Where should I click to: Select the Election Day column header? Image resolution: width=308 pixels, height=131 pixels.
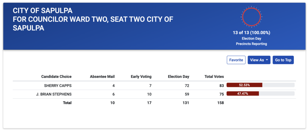click(x=178, y=77)
